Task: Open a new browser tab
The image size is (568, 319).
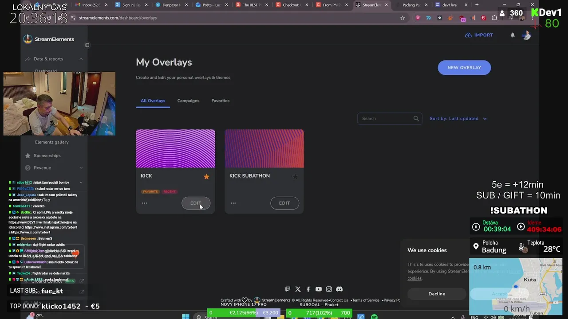Action: point(477,5)
